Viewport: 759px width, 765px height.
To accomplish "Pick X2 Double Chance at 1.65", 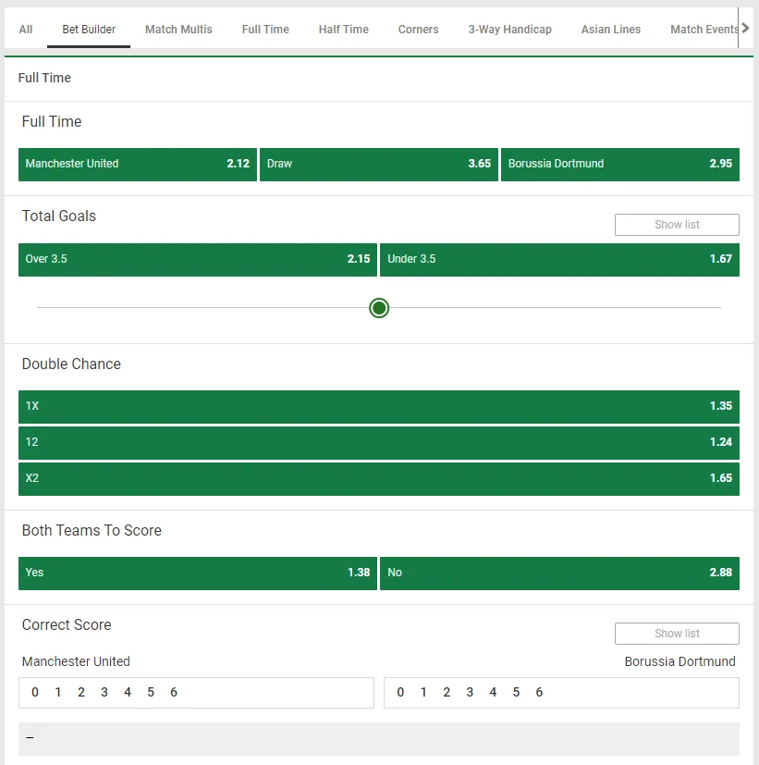I will (x=378, y=478).
